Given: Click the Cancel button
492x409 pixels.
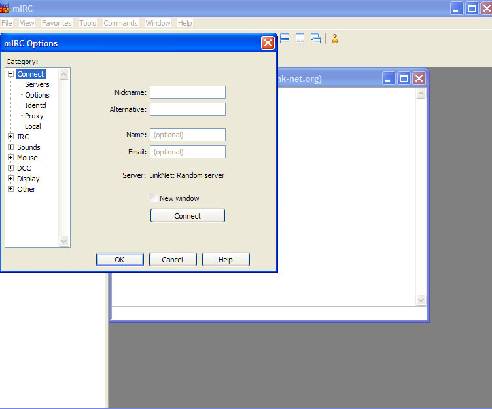Looking at the screenshot, I should click(x=173, y=260).
